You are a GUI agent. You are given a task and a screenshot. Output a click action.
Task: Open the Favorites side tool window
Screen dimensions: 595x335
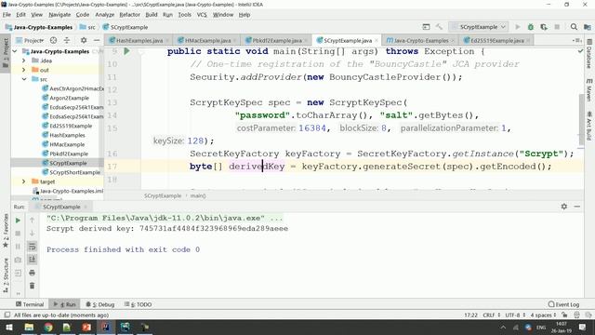point(6,230)
